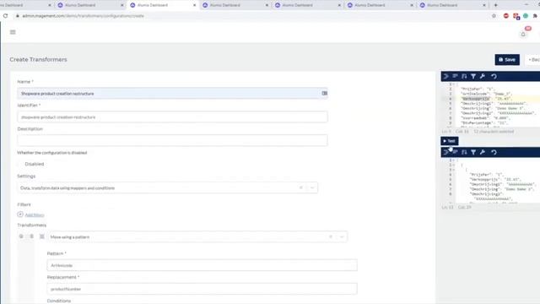The image size is (540, 304).
Task: Click into the Replacement input field
Action: coord(202,289)
